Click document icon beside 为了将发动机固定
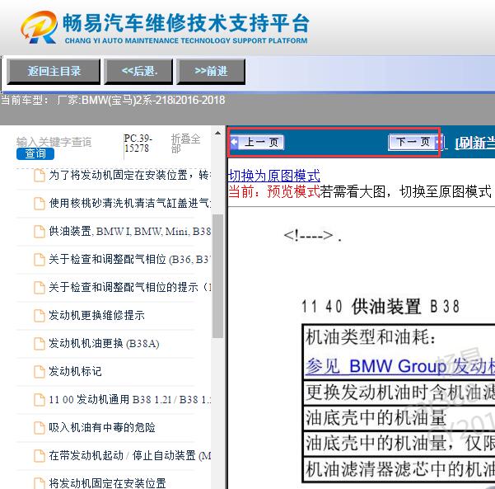Viewport: 495px width, 489px height. click(40, 176)
